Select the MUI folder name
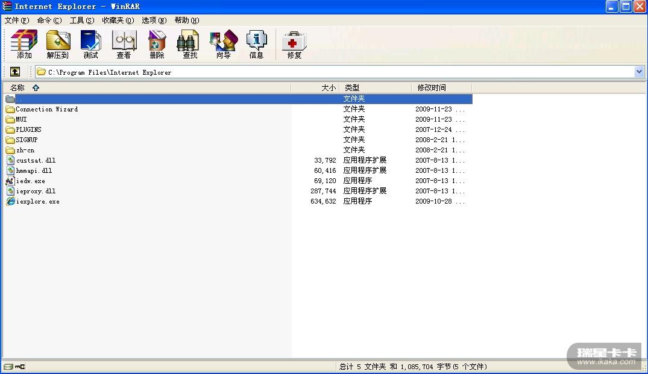The height and width of the screenshot is (374, 648). click(21, 119)
